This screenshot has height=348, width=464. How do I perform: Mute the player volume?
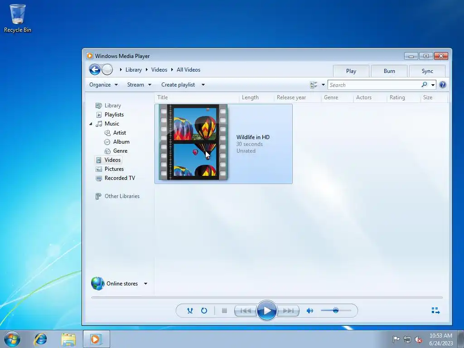coord(310,310)
